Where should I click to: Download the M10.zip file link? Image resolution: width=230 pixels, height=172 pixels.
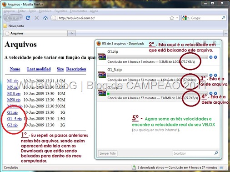tap(14, 94)
